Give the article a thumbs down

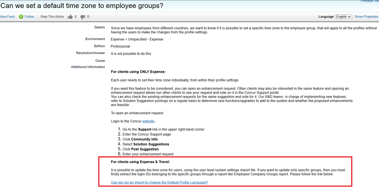83,17
